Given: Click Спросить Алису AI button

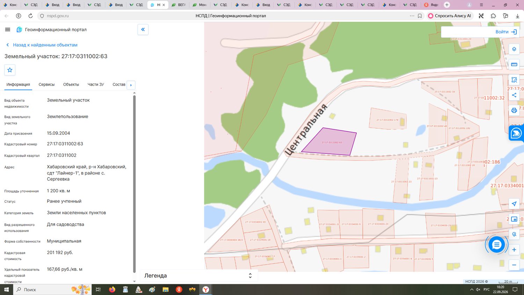Looking at the screenshot, I should [450, 16].
